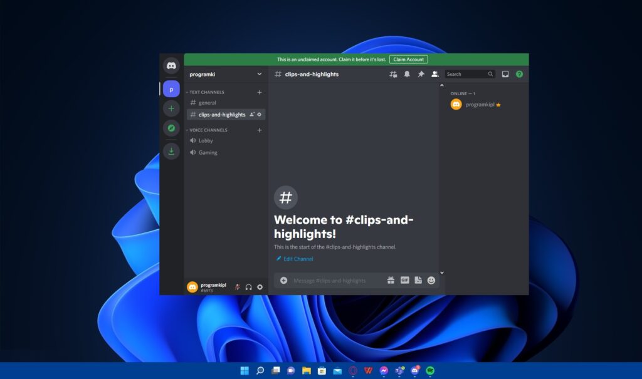Open the sticker picker
Image resolution: width=642 pixels, height=379 pixels.
click(418, 281)
